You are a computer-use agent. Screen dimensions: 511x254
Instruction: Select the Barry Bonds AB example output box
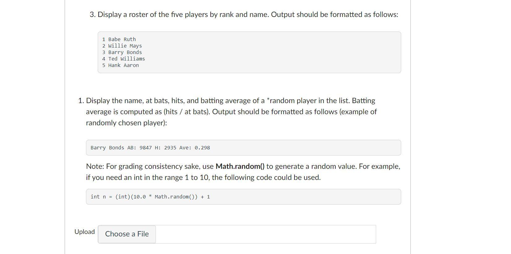tap(243, 148)
